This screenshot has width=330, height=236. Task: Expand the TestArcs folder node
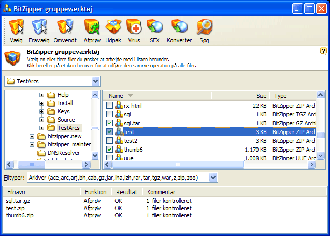(x=41, y=128)
